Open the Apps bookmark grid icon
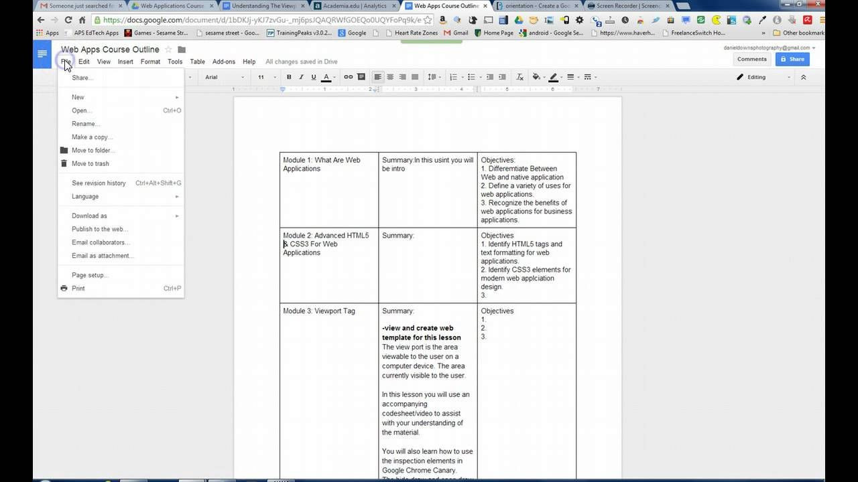The width and height of the screenshot is (858, 482). (x=40, y=33)
